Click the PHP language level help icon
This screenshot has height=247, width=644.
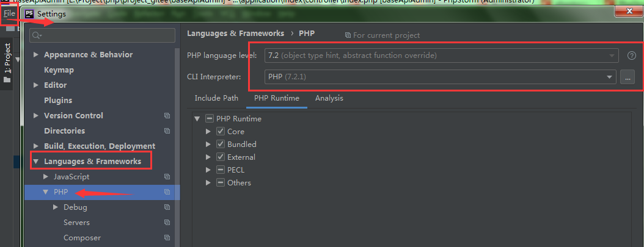click(632, 55)
